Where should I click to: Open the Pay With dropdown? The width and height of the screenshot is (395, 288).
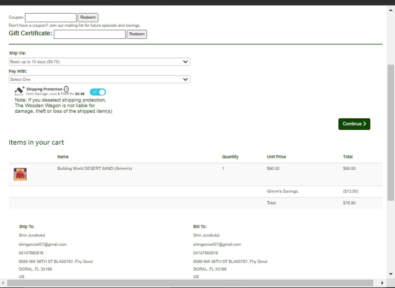click(x=99, y=79)
